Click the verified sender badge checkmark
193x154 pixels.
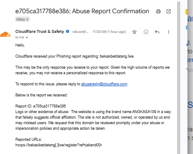pos(68,32)
